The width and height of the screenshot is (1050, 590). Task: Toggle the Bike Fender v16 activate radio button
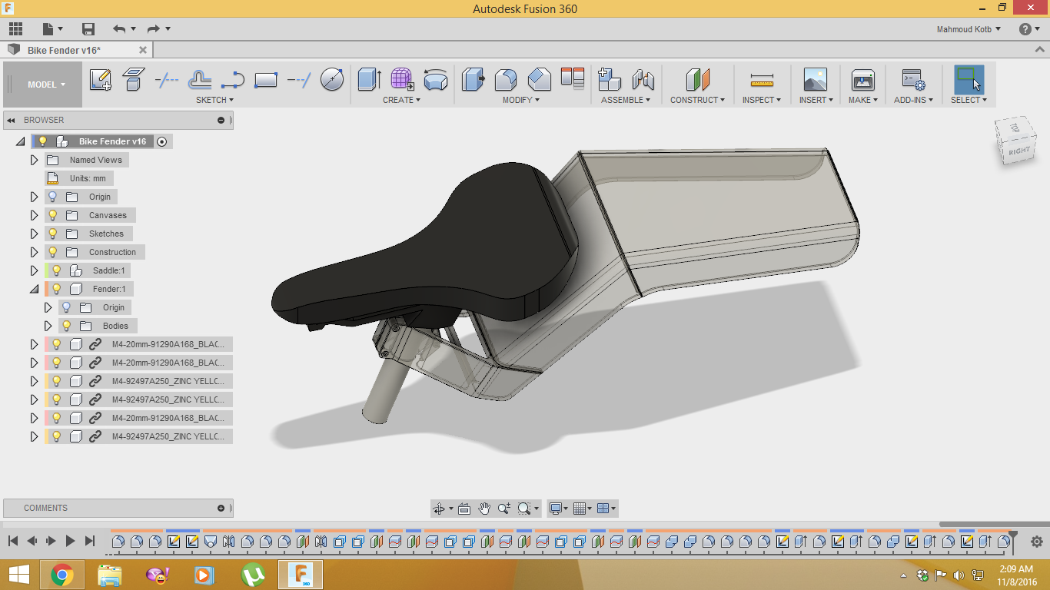click(161, 141)
